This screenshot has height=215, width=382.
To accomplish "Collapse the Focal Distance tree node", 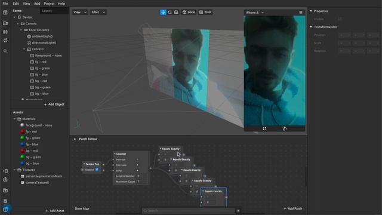I will [x=21, y=30].
